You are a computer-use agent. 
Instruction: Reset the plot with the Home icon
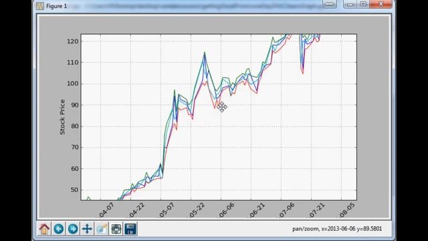(x=44, y=229)
